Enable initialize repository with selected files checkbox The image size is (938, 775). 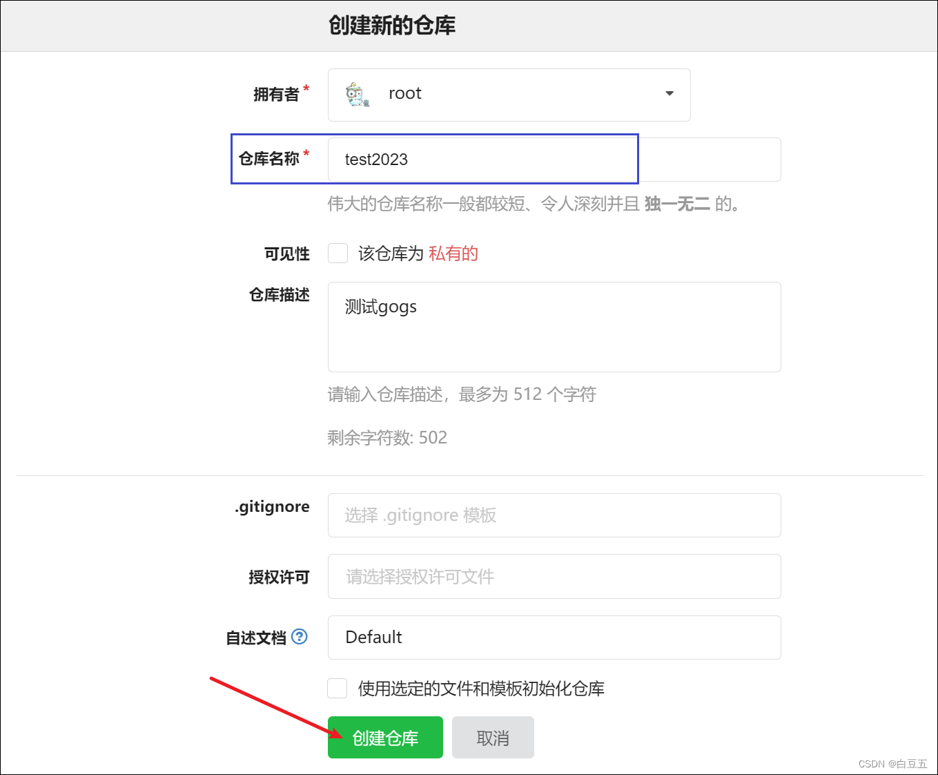click(338, 688)
